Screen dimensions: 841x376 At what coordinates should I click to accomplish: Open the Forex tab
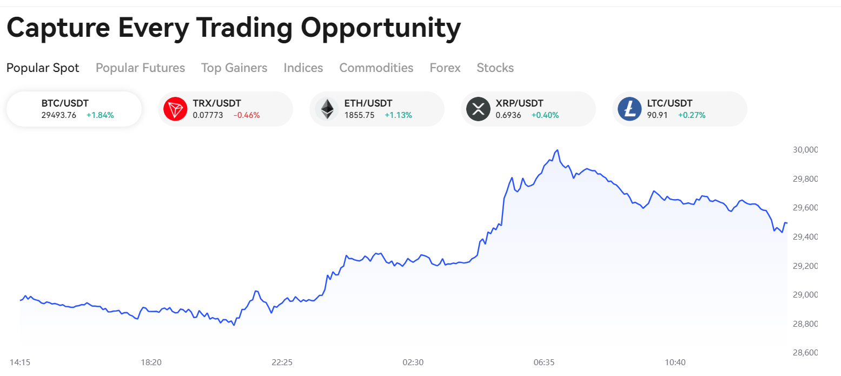tap(445, 68)
